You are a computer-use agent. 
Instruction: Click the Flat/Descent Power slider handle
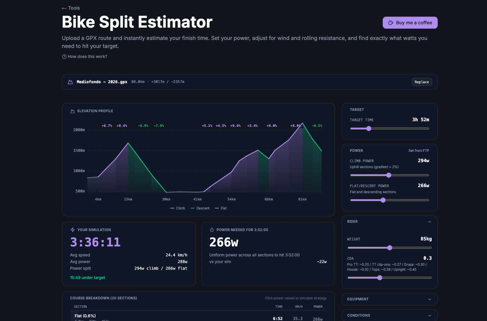383,200
